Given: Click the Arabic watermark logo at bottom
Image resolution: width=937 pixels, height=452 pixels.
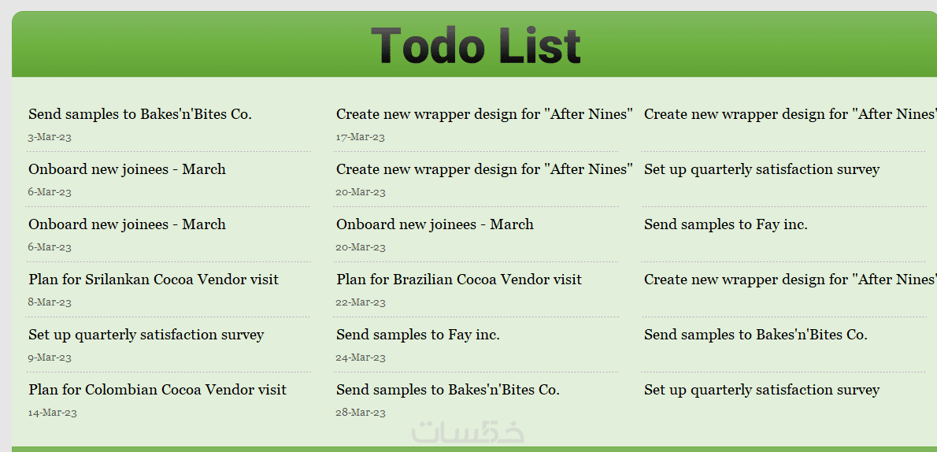Looking at the screenshot, I should (x=468, y=432).
